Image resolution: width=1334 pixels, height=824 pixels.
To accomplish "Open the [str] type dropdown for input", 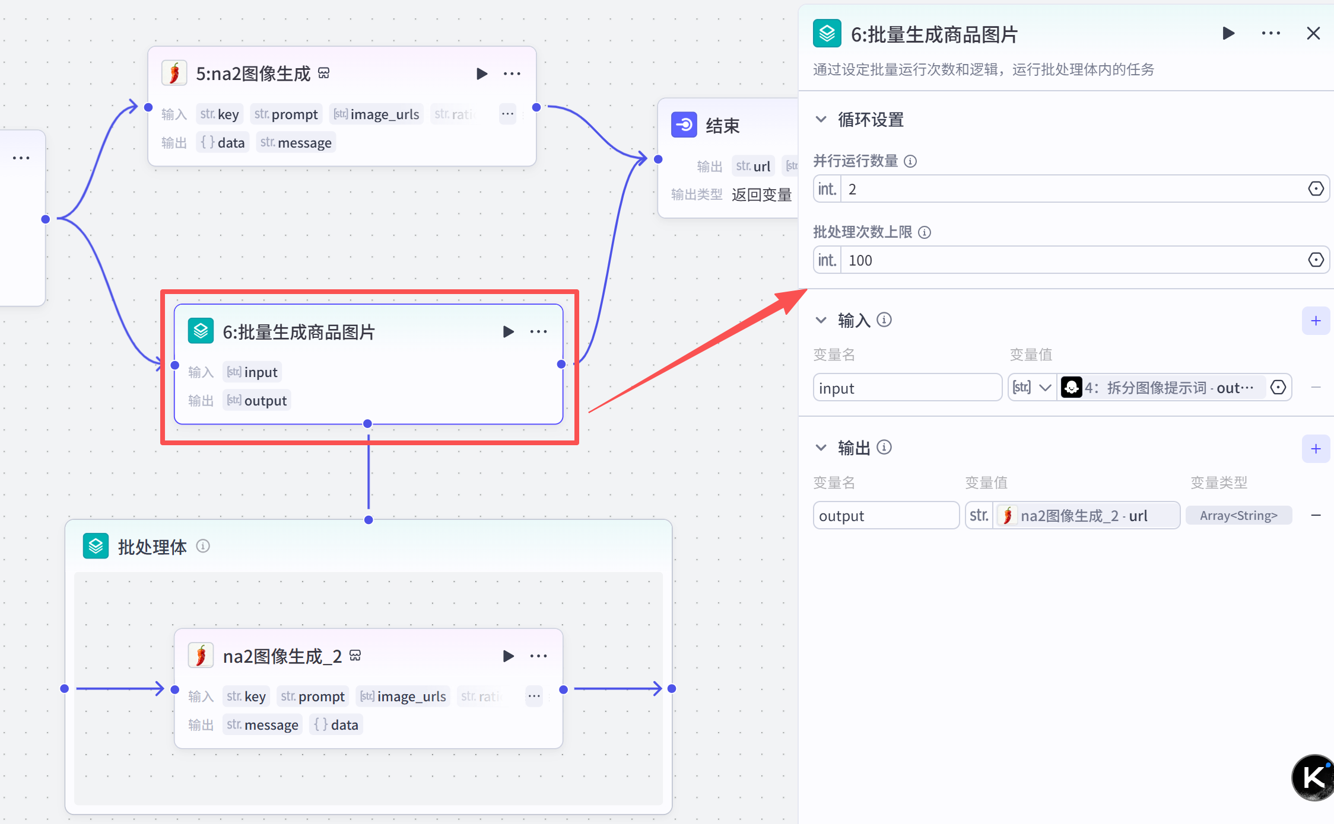I will [1032, 388].
